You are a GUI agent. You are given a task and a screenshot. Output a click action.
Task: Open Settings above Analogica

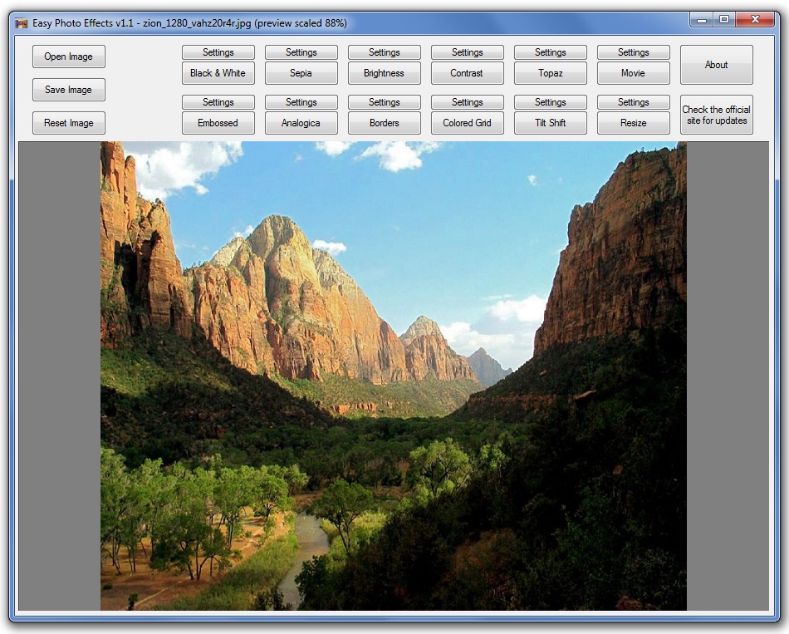(301, 102)
